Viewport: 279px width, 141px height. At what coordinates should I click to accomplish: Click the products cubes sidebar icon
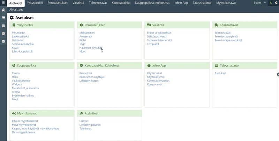tap(3, 10)
